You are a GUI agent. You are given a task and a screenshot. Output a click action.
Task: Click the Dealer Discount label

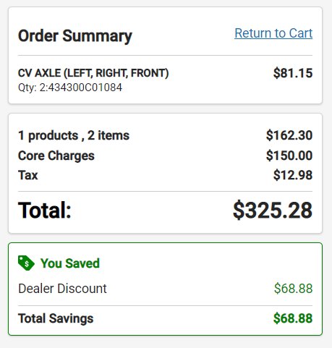tap(62, 289)
